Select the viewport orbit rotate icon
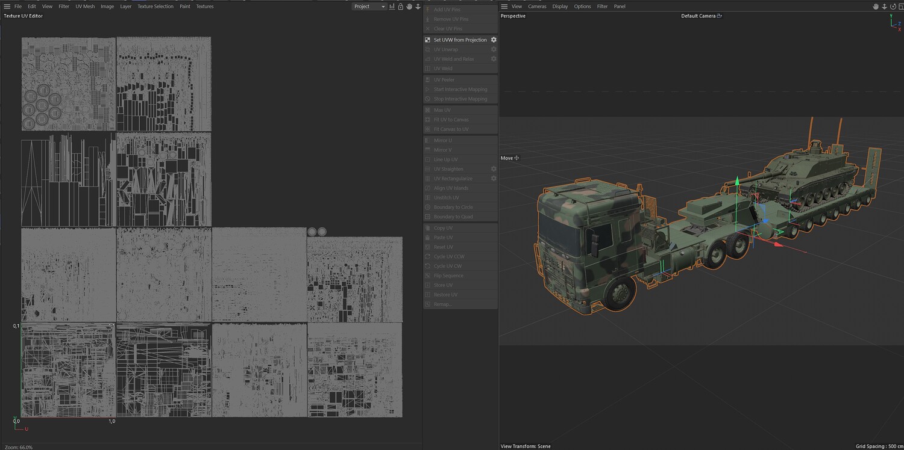The height and width of the screenshot is (450, 904). click(893, 7)
